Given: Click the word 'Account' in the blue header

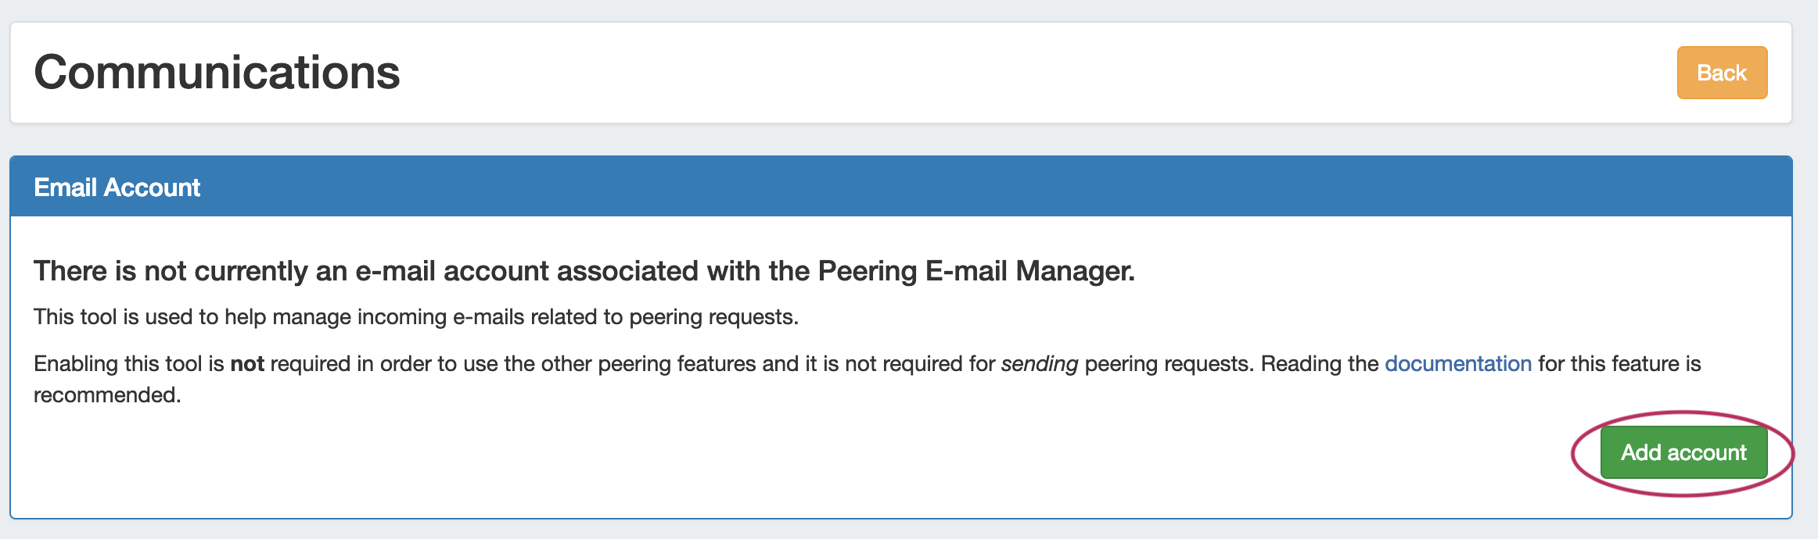Looking at the screenshot, I should 152,187.
